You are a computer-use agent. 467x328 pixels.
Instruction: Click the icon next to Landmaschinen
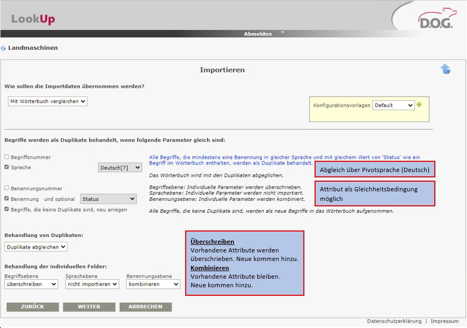(4, 48)
